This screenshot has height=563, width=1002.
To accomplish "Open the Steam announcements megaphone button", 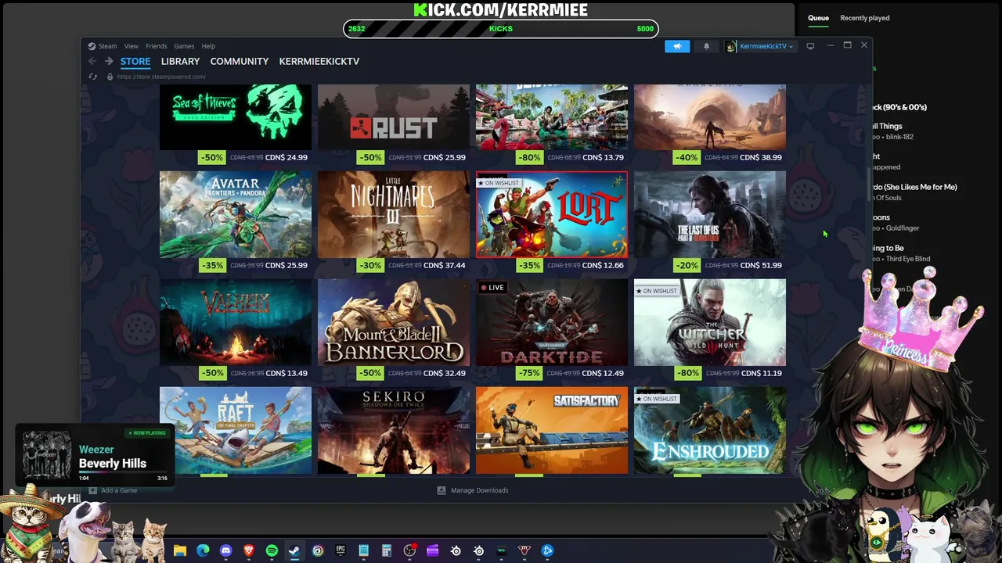I will click(x=677, y=46).
